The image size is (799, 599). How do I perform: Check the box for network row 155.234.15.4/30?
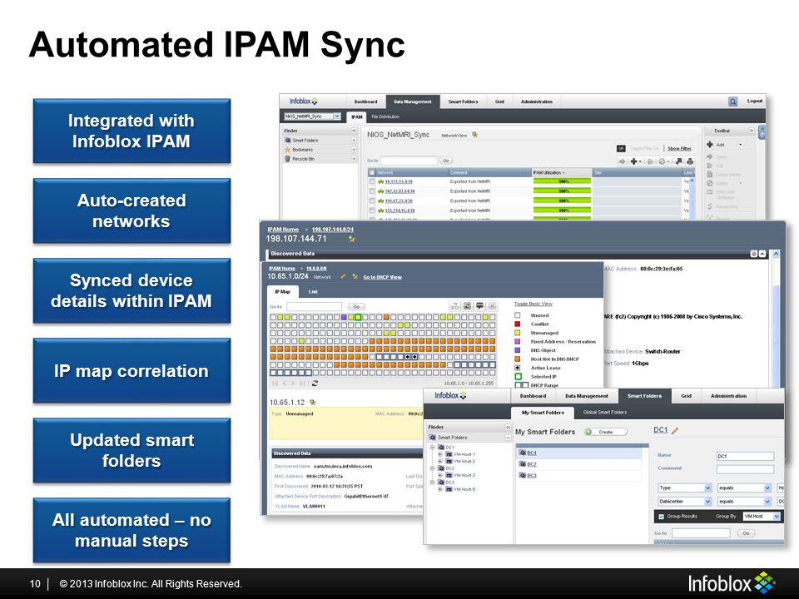371,210
